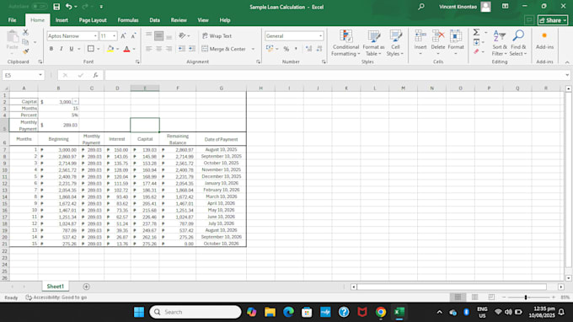This screenshot has height=322, width=573.
Task: Click the Center align icon
Action: coord(159,49)
